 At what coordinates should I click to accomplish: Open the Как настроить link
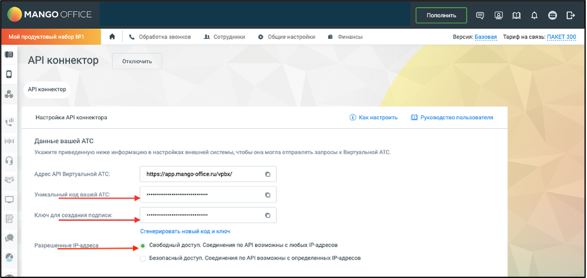click(373, 117)
